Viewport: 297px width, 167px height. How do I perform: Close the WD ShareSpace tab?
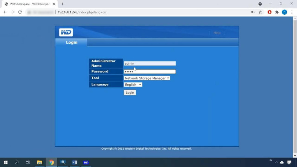pos(54,4)
